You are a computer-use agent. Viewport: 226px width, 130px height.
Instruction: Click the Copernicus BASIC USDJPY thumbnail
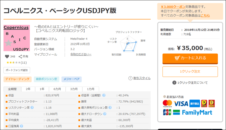click(17, 38)
